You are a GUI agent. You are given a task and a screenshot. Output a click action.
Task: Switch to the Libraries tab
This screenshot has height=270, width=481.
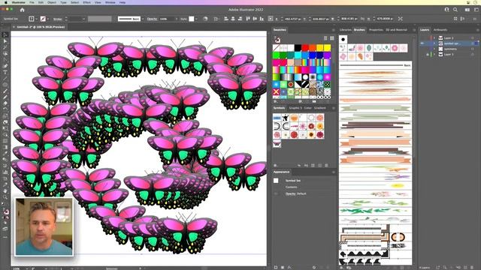click(x=345, y=30)
